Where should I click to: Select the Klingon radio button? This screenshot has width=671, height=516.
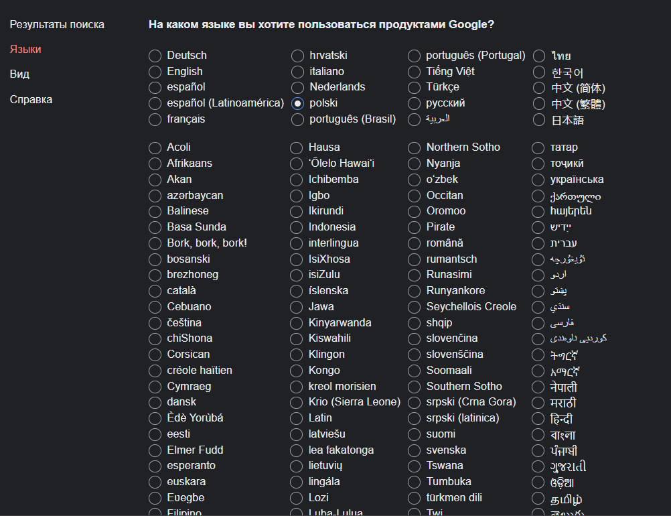tap(297, 354)
